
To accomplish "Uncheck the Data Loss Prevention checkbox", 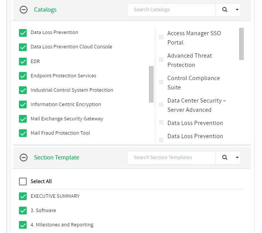I will (x=23, y=33).
